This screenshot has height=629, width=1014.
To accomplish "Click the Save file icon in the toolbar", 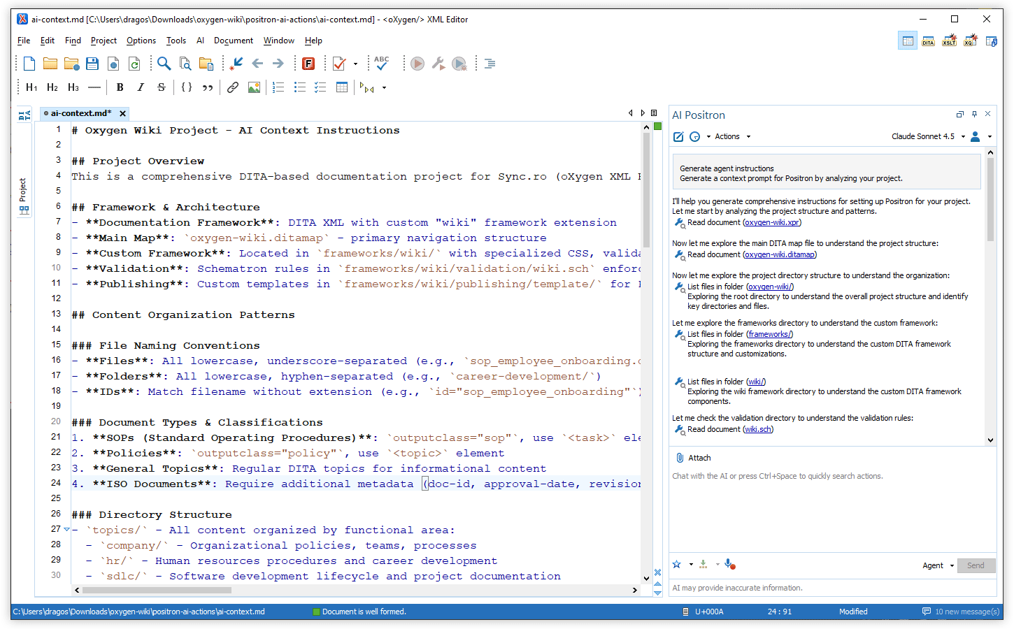I will [x=92, y=64].
